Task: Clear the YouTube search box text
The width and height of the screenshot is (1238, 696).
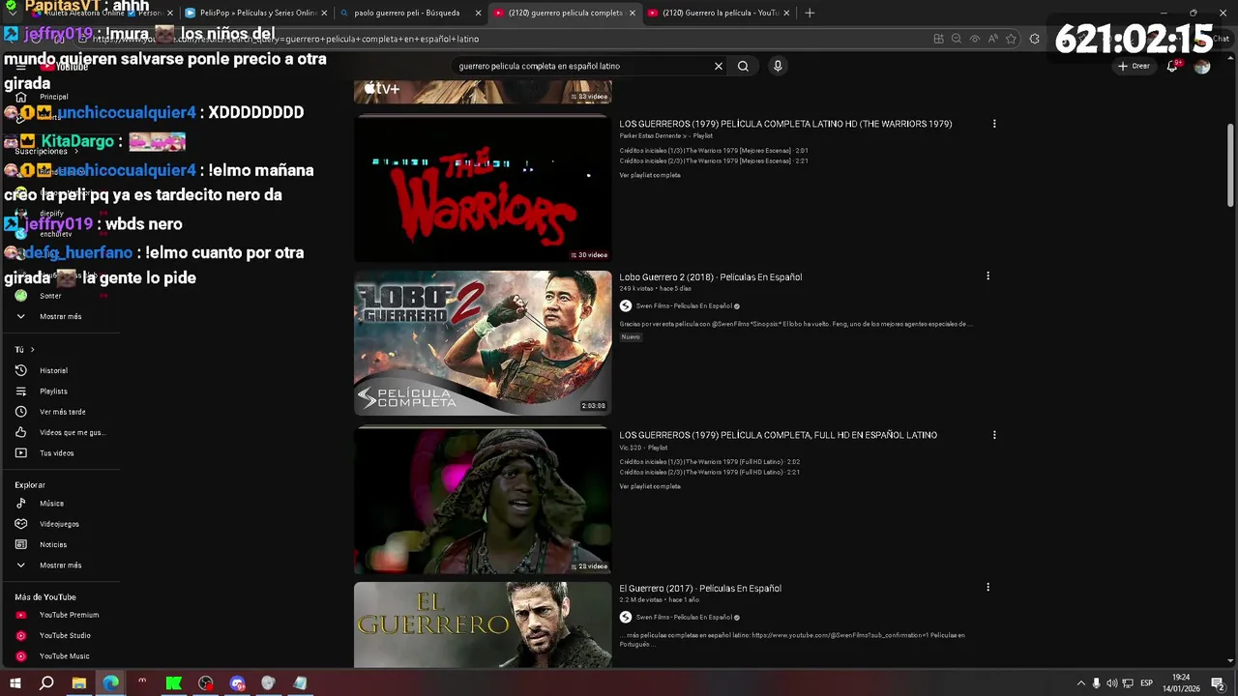Action: pyautogui.click(x=719, y=66)
